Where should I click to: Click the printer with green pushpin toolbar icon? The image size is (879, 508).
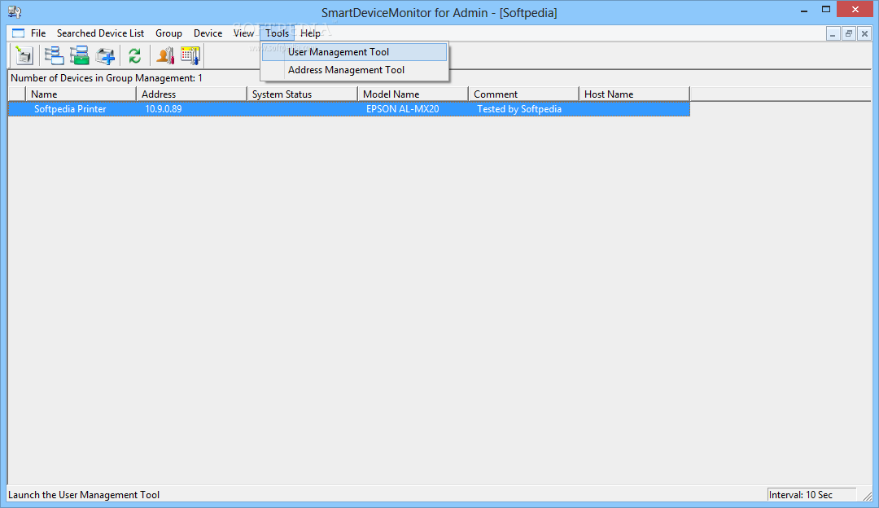24,55
